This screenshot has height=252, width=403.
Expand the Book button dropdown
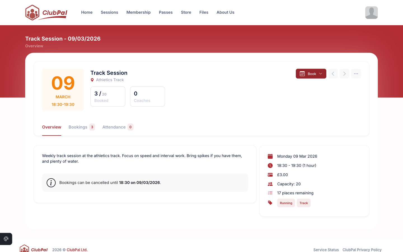point(321,74)
